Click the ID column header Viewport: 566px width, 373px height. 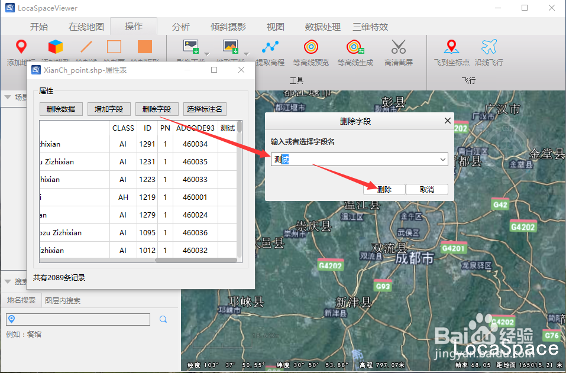point(147,128)
